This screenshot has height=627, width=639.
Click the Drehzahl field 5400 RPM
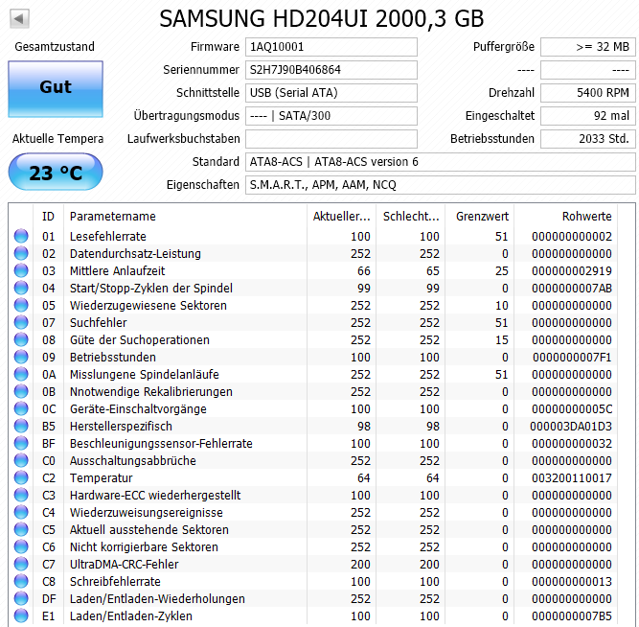[x=588, y=93]
